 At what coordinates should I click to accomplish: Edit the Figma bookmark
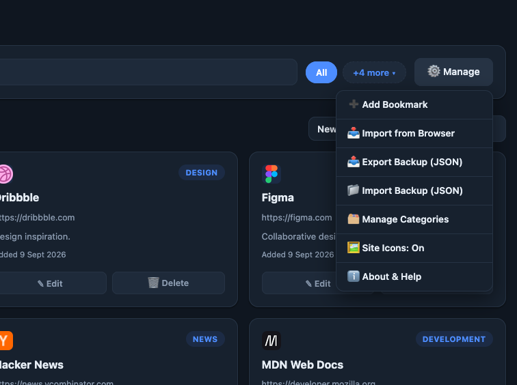coord(300,283)
